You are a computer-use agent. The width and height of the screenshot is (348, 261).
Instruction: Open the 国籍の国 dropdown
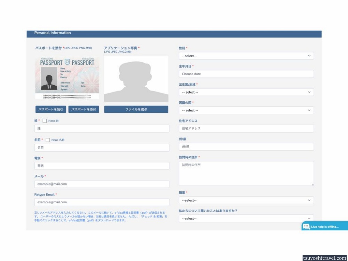pyautogui.click(x=246, y=110)
